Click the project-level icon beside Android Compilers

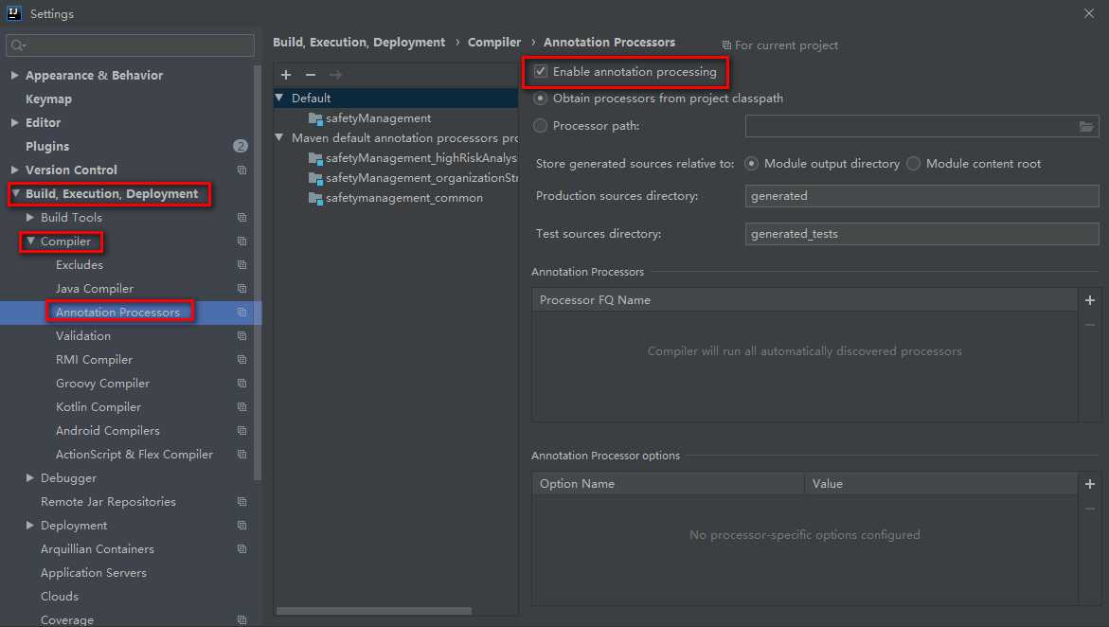pyautogui.click(x=241, y=431)
